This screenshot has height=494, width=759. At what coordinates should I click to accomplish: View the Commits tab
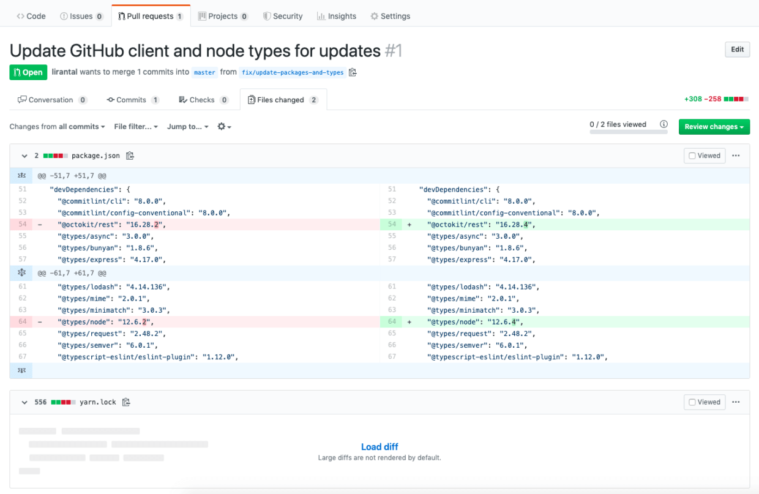(133, 100)
